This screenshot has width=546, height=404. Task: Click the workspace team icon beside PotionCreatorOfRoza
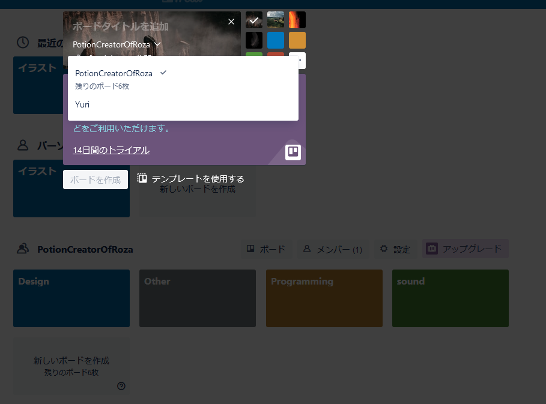tap(23, 249)
